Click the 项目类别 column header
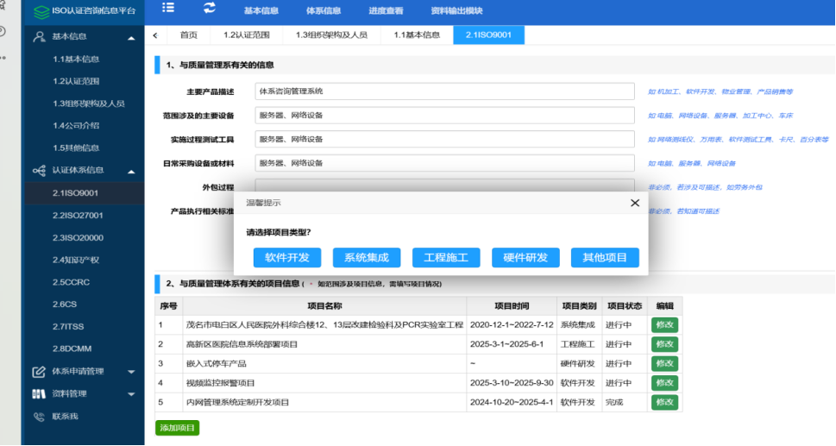This screenshot has width=836, height=446. (x=580, y=306)
